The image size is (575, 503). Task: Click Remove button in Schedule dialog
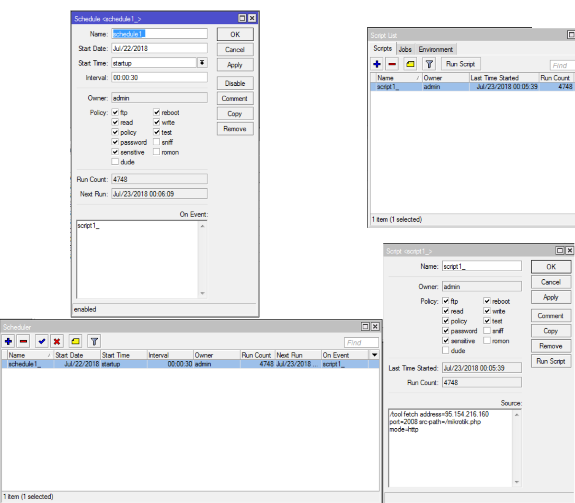click(235, 129)
